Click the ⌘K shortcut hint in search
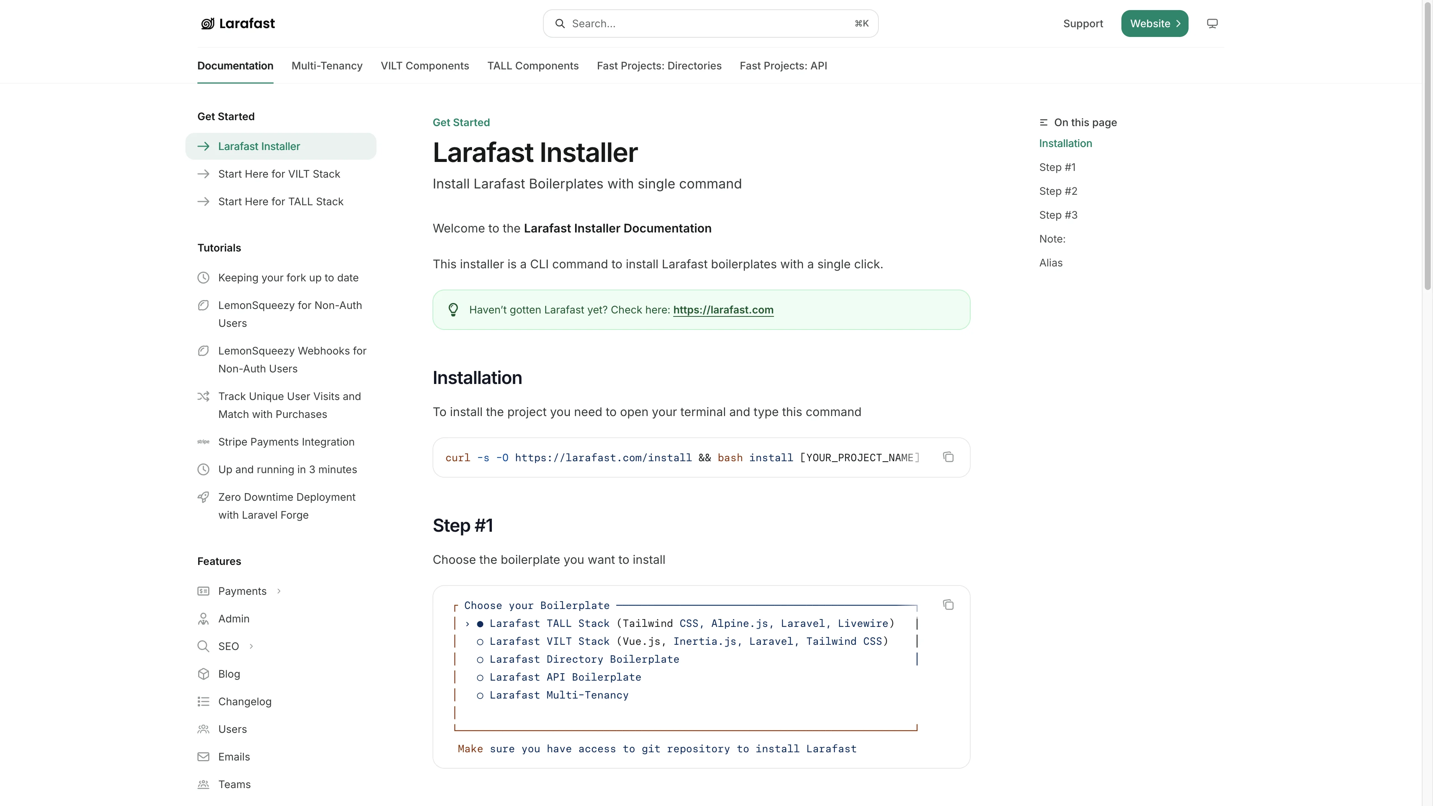Image resolution: width=1433 pixels, height=806 pixels. [x=862, y=24]
